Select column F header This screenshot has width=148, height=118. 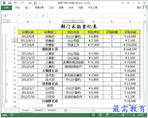coord(130,22)
